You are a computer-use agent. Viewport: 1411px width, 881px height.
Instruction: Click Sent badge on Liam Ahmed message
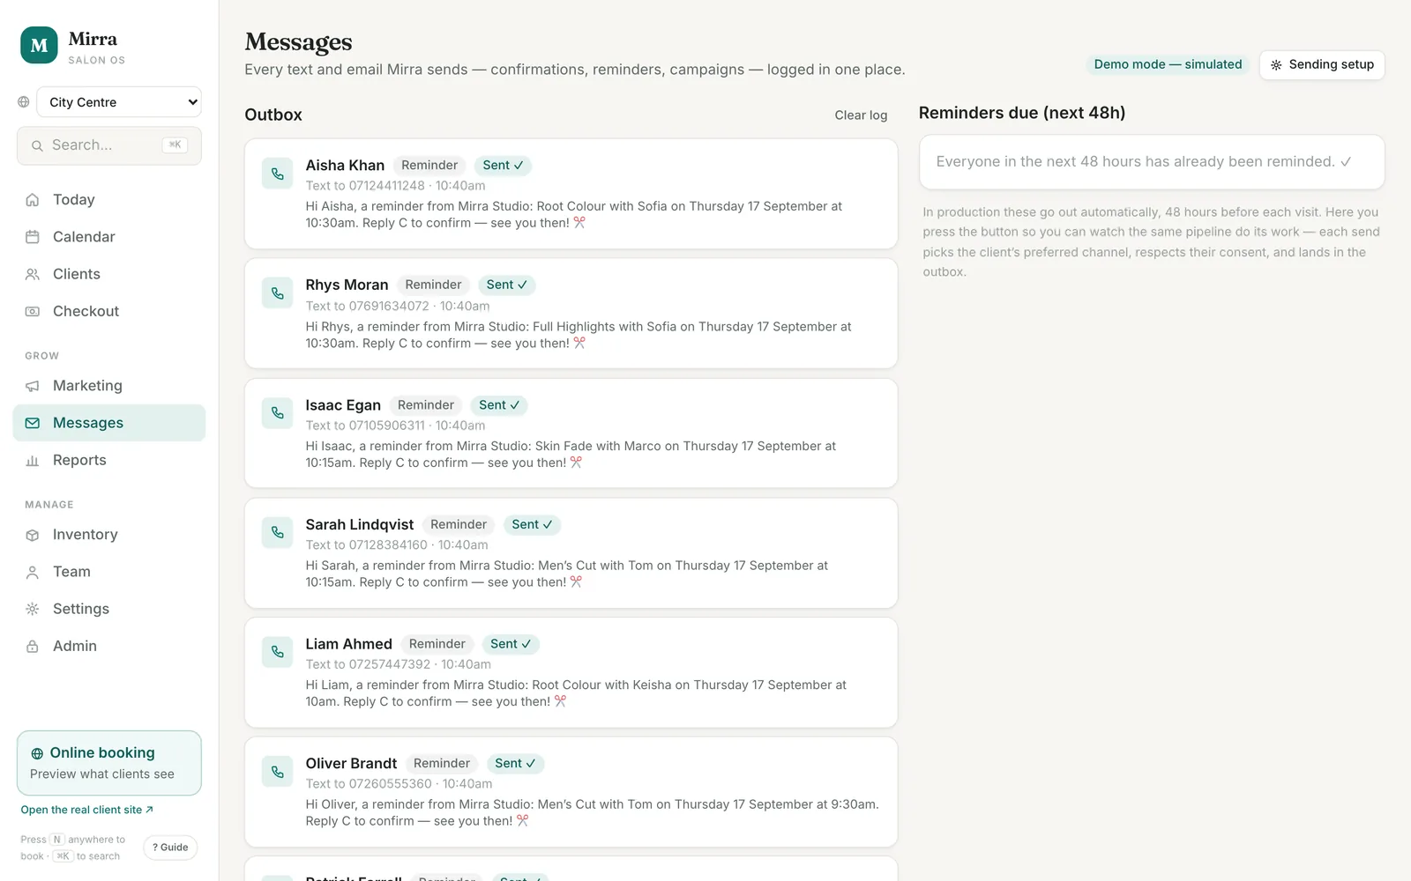[x=511, y=644]
